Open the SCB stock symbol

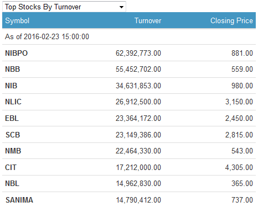tap(13, 135)
